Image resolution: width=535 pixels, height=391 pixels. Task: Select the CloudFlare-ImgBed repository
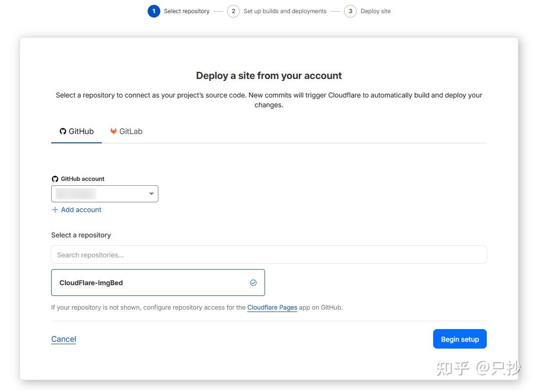(158, 283)
